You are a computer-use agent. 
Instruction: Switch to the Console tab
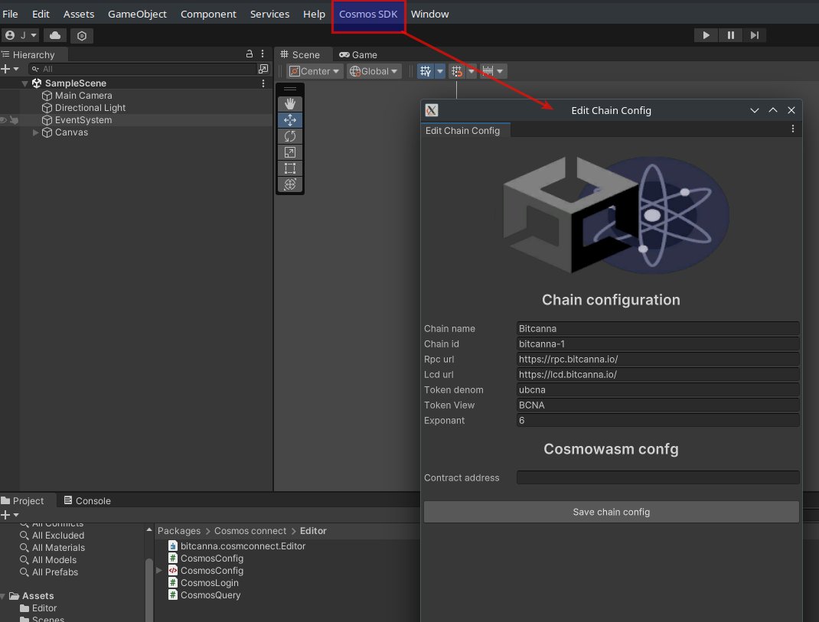[x=87, y=500]
